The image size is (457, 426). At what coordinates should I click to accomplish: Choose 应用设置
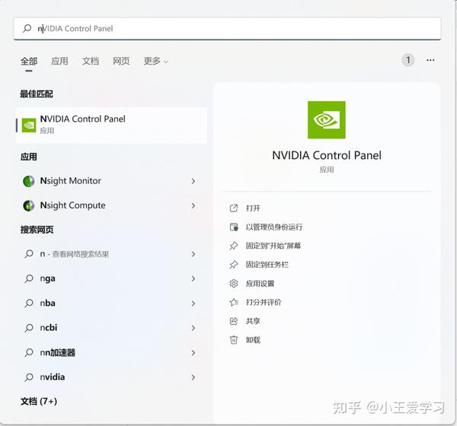(x=260, y=283)
